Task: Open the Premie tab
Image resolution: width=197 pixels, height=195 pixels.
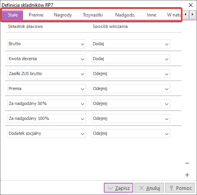Action: (36, 15)
